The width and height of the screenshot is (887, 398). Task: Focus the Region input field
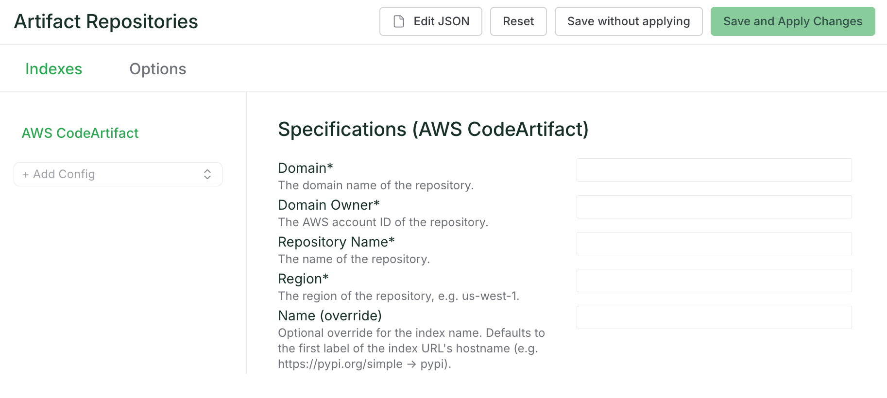click(x=714, y=281)
